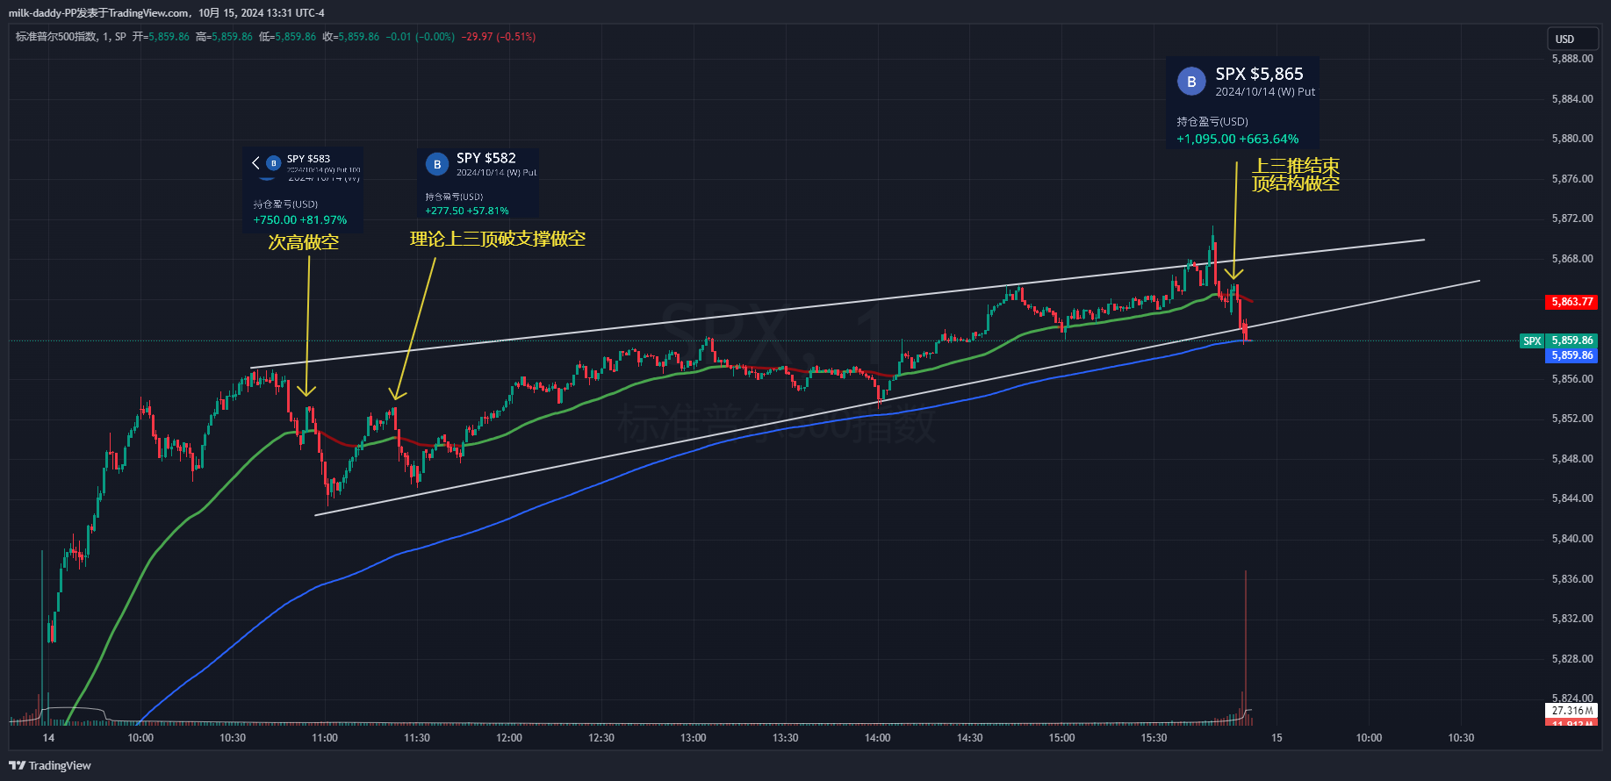Select the 上三推结束 顶结构做空 text annotation

tap(1295, 175)
